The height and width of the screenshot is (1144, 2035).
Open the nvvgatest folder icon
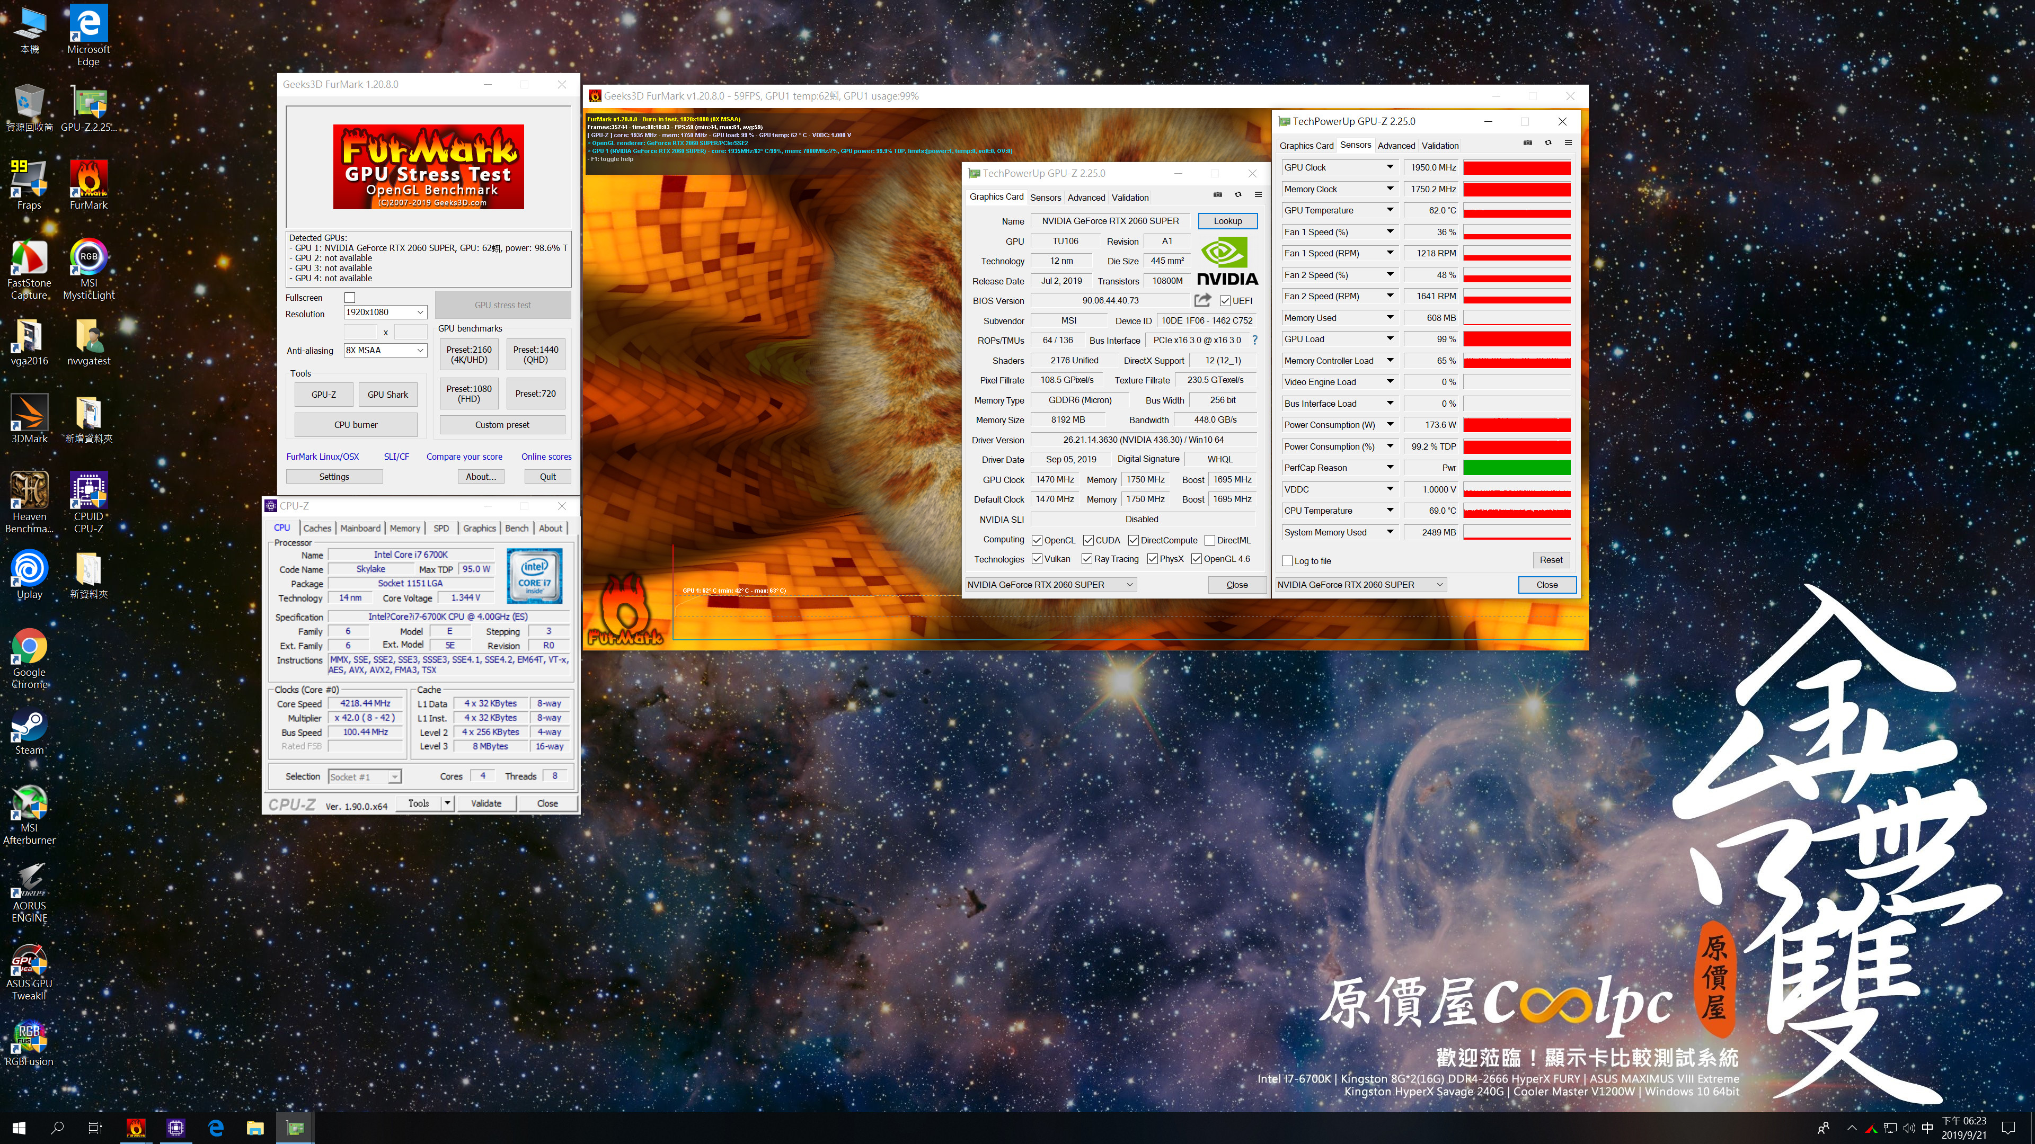(x=89, y=341)
